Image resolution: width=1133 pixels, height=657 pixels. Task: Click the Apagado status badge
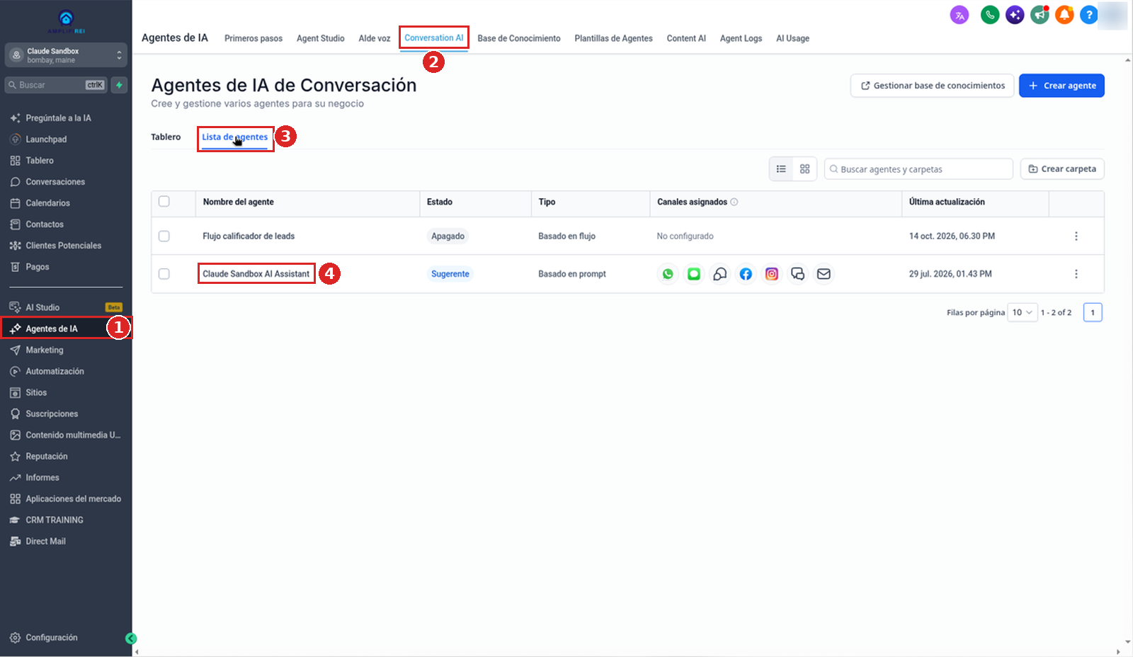[448, 236]
